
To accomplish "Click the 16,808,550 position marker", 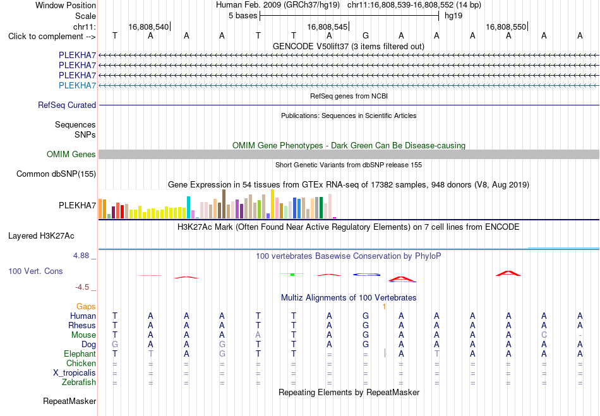I will pyautogui.click(x=506, y=27).
